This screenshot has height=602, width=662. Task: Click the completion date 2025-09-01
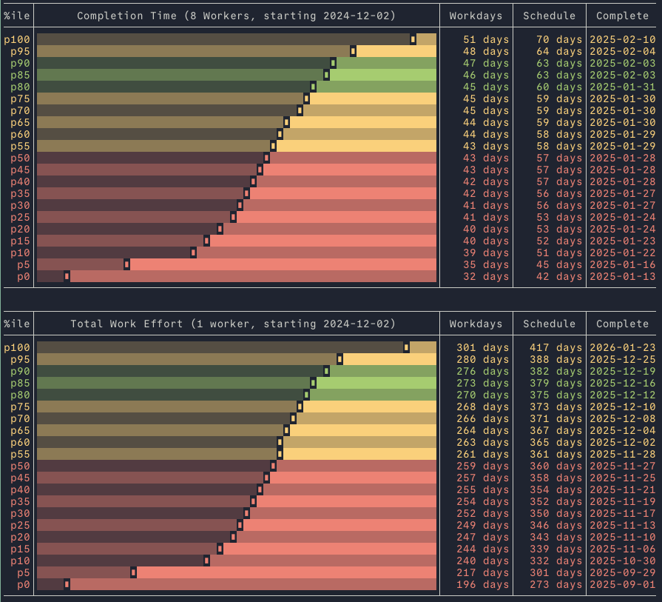(623, 585)
